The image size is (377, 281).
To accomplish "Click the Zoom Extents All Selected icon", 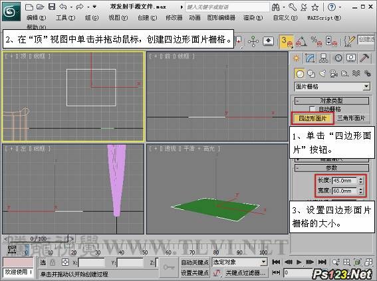I will (358, 262).
